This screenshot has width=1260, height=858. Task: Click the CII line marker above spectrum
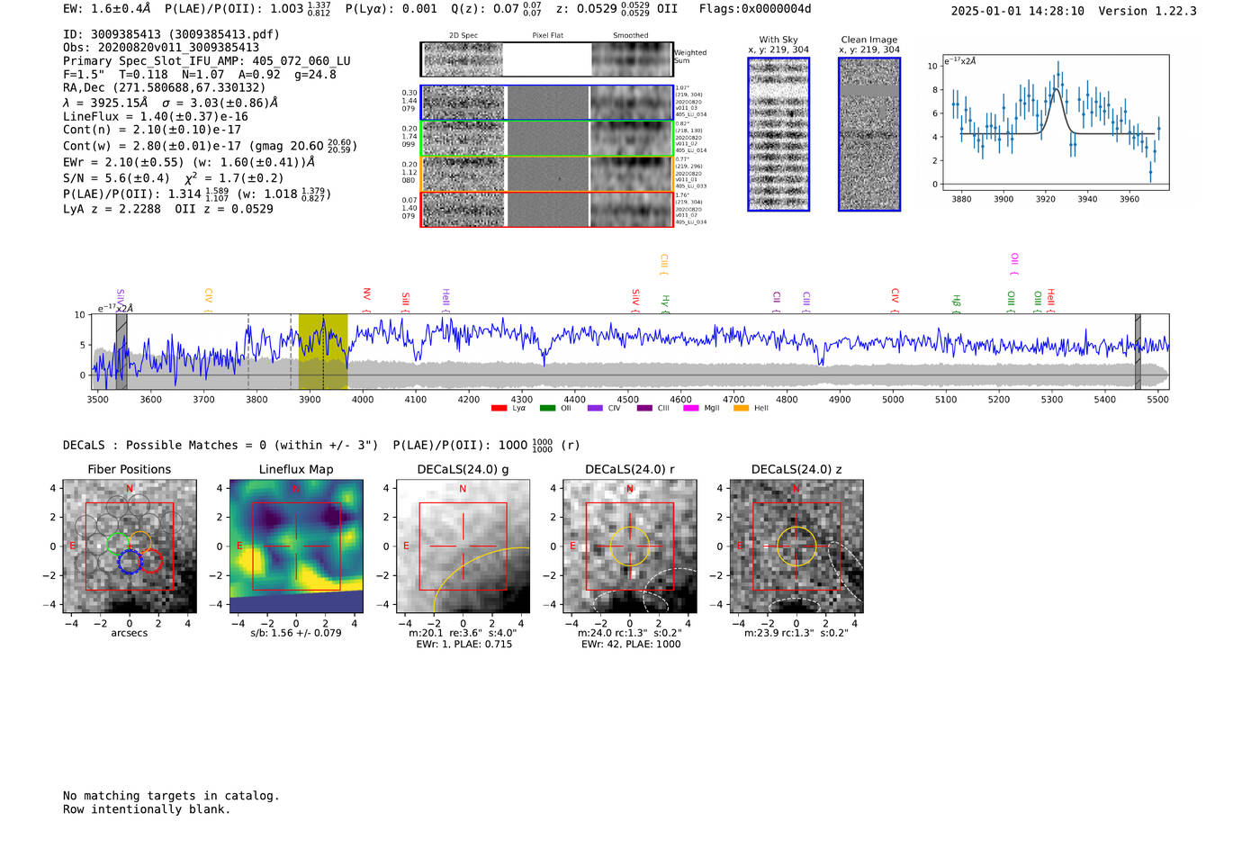tap(776, 302)
